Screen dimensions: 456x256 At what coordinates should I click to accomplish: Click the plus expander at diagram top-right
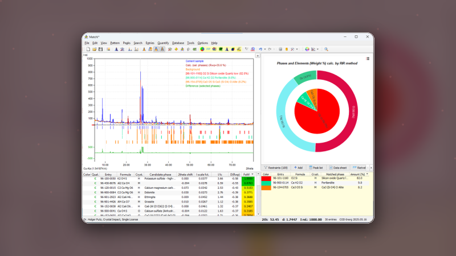point(258,56)
